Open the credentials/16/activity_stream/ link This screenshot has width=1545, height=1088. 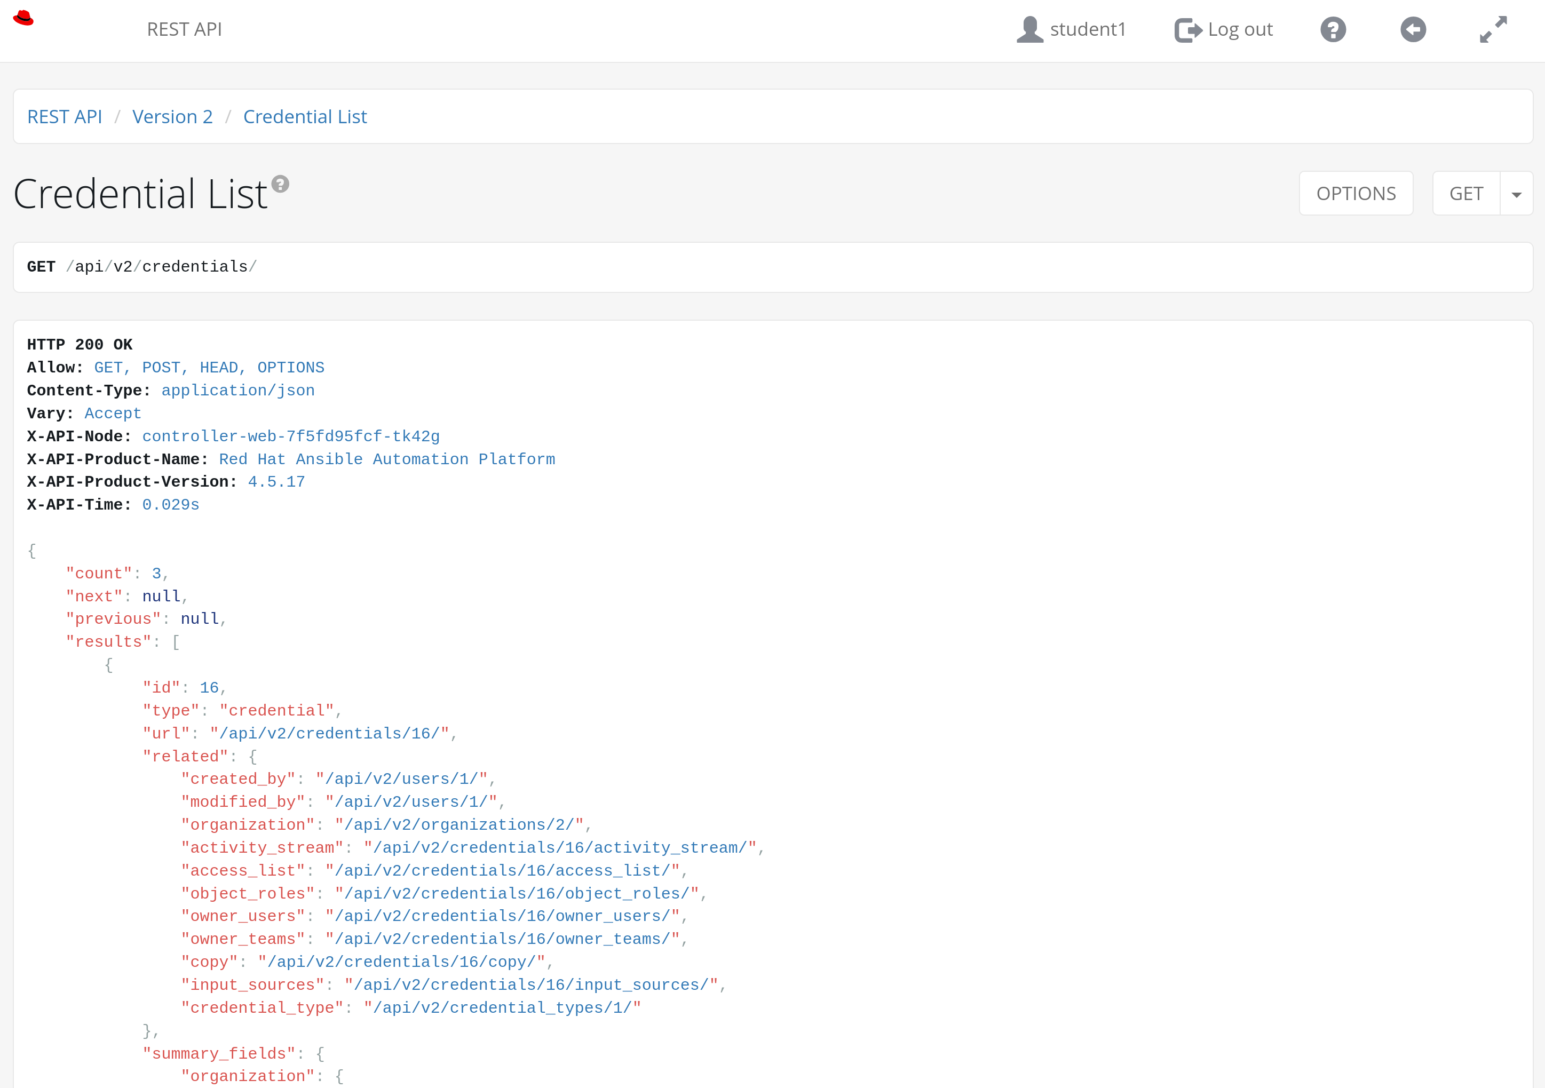[560, 847]
